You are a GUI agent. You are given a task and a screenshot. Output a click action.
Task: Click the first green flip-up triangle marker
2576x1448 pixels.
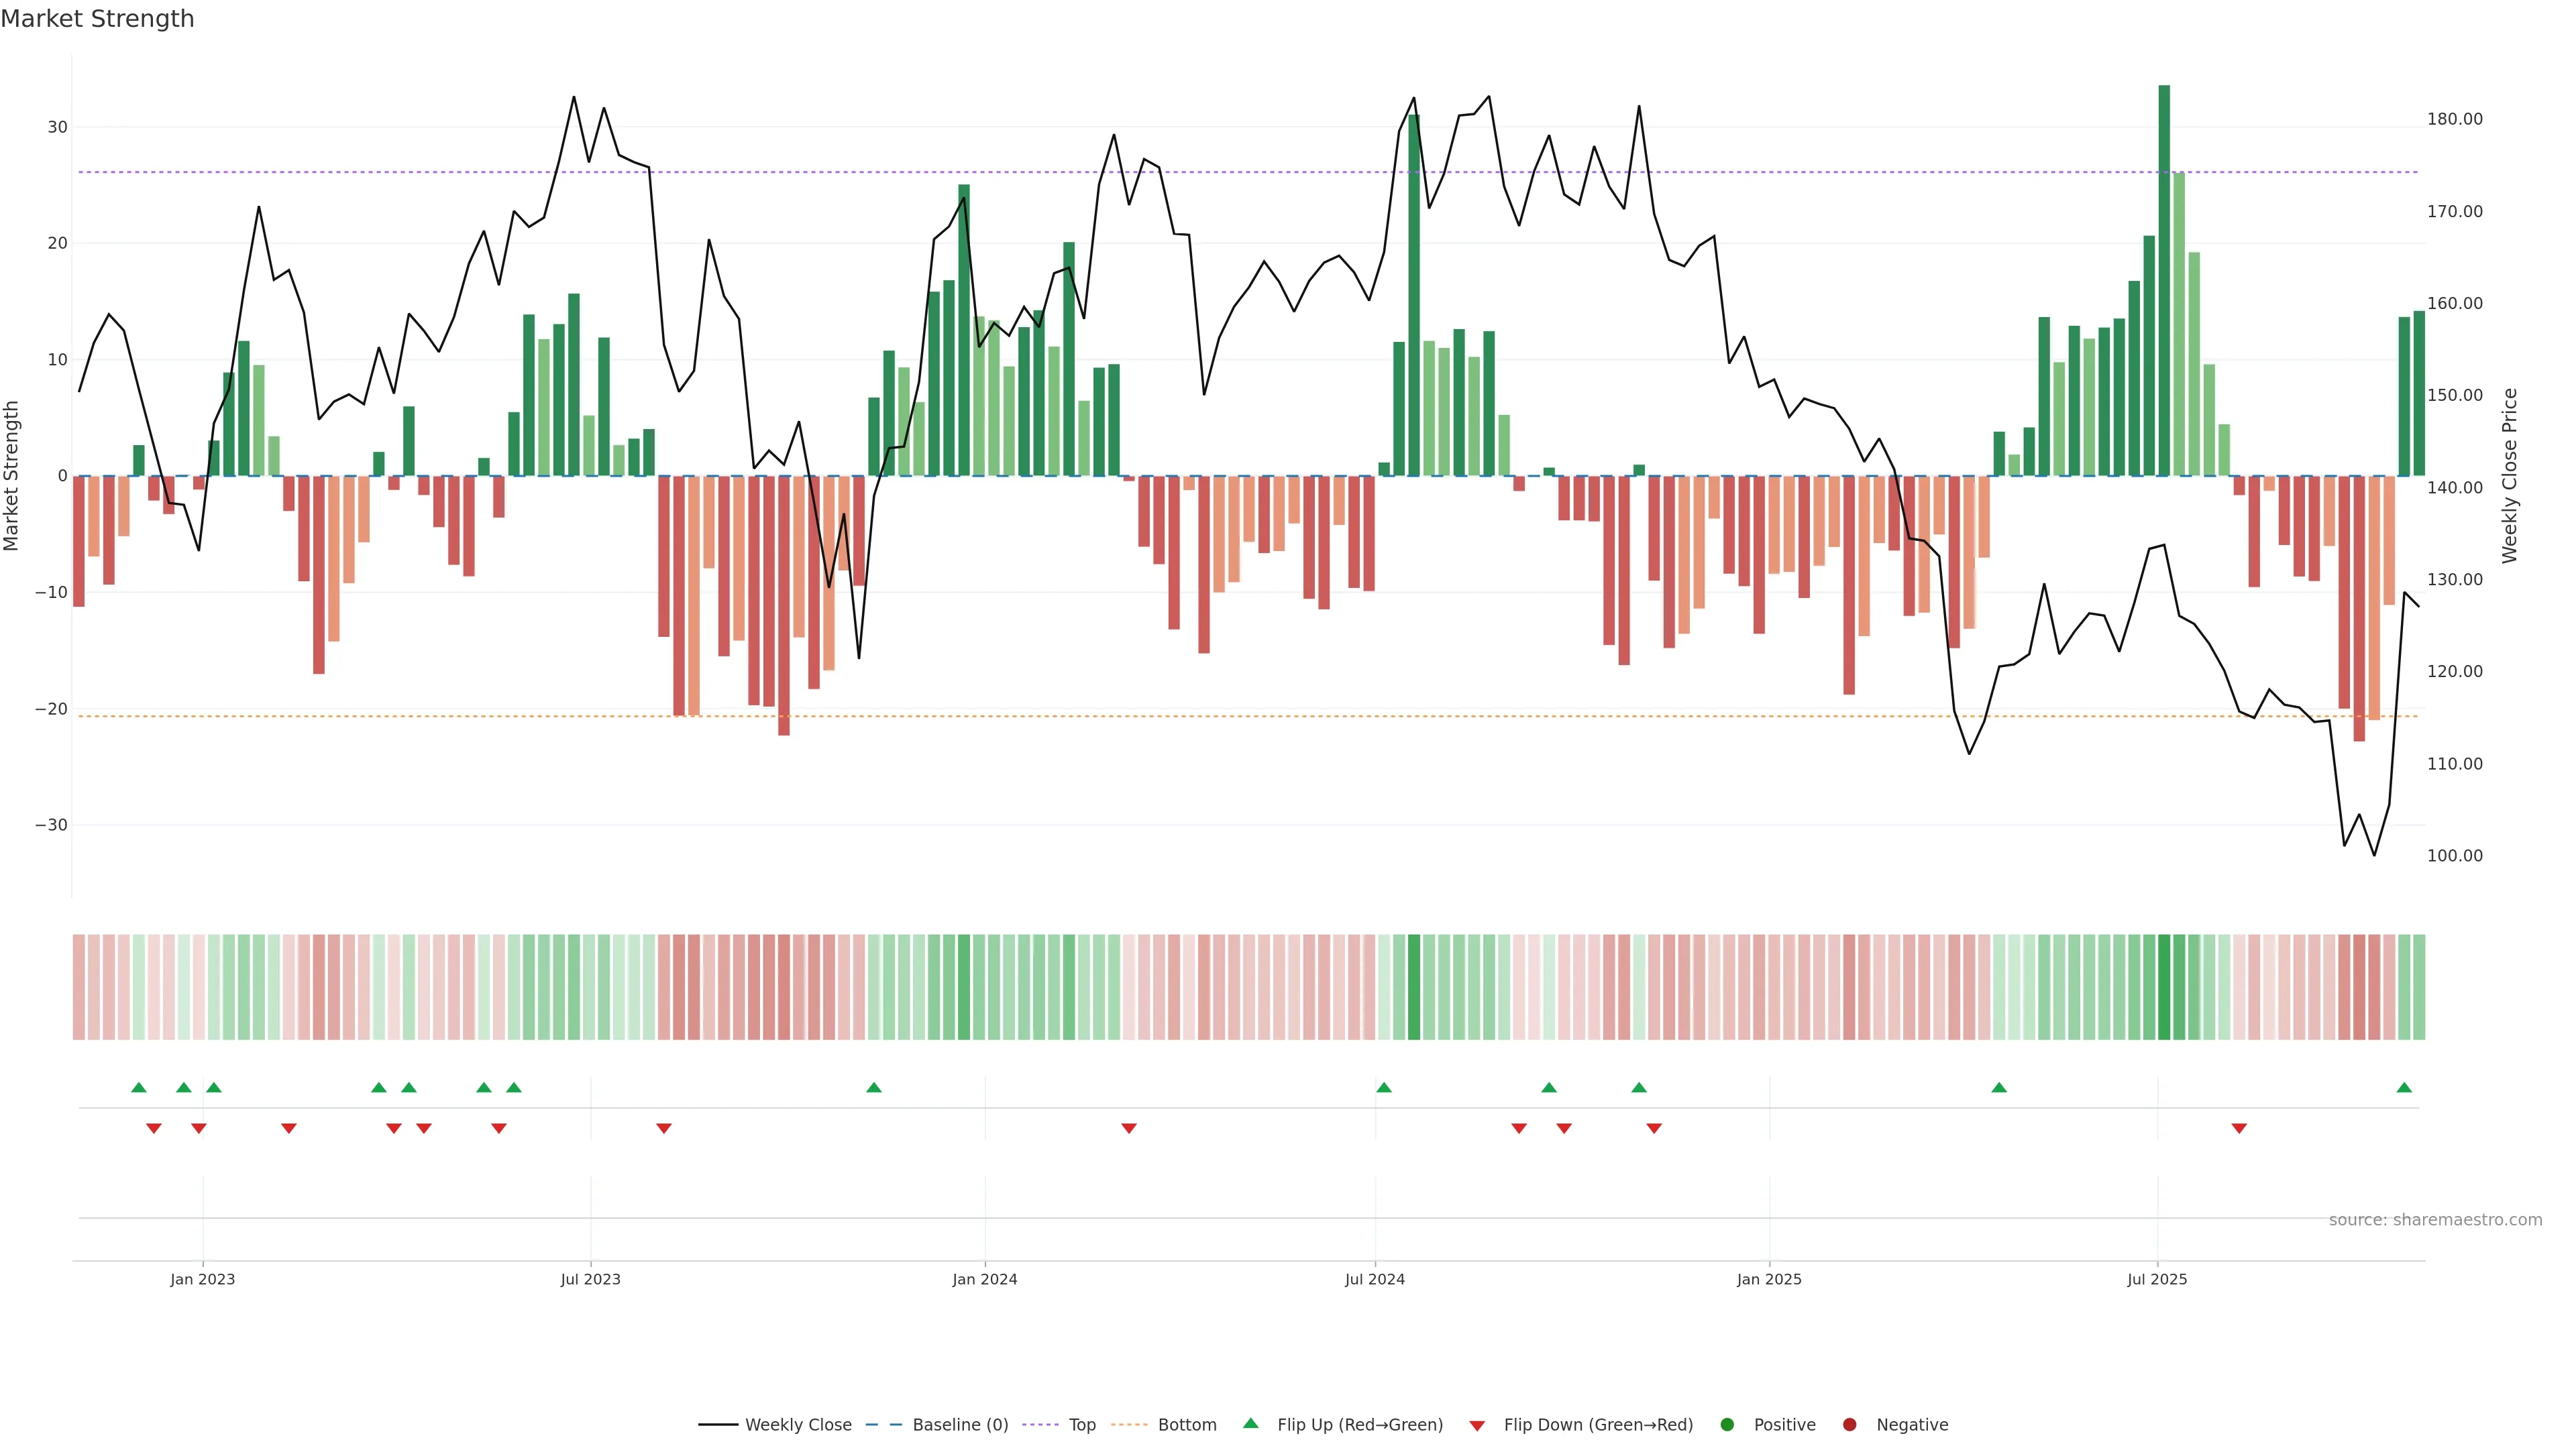[139, 1087]
